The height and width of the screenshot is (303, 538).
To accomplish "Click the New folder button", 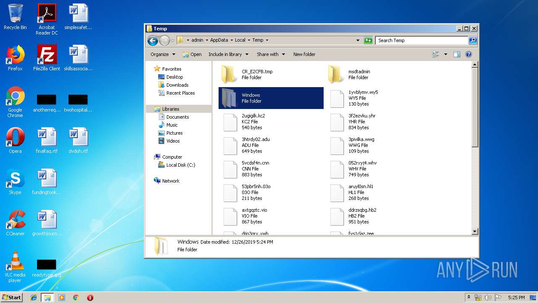I will click(x=304, y=54).
